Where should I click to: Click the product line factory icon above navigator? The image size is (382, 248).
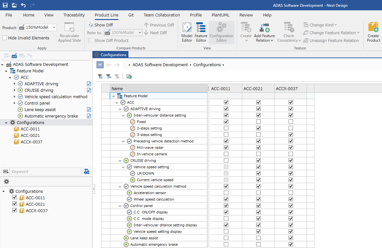click(x=14, y=56)
